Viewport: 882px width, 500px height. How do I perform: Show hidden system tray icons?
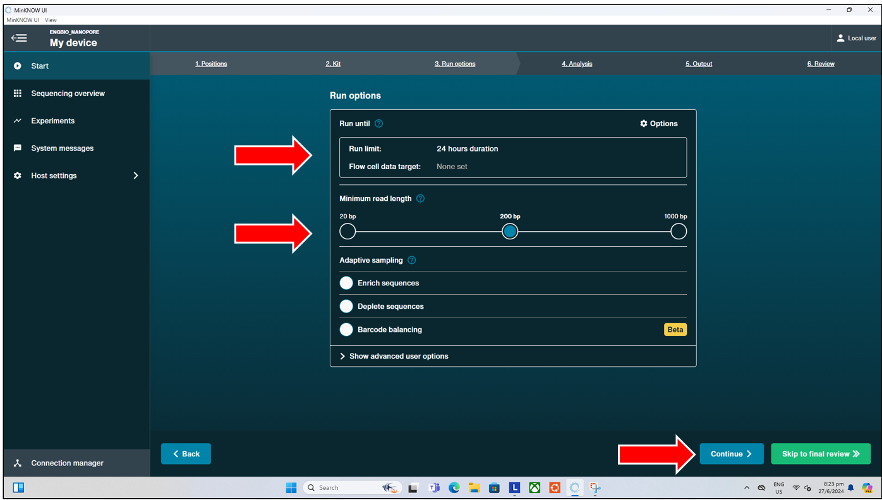click(x=747, y=488)
